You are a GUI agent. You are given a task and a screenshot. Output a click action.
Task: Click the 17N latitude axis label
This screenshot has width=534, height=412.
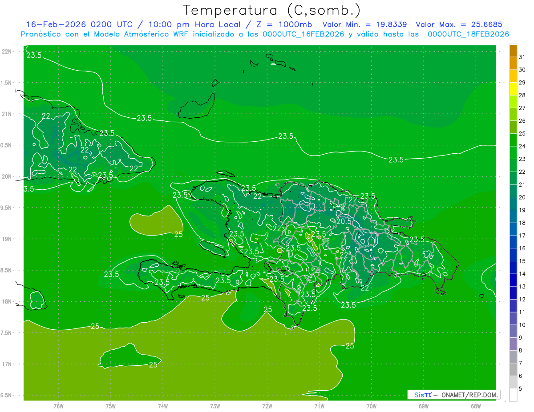tap(7, 364)
